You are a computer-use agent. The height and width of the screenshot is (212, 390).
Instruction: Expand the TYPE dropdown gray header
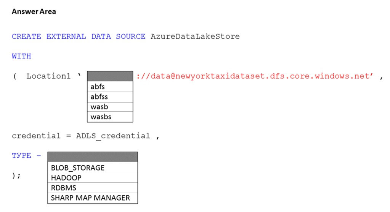[x=93, y=157]
